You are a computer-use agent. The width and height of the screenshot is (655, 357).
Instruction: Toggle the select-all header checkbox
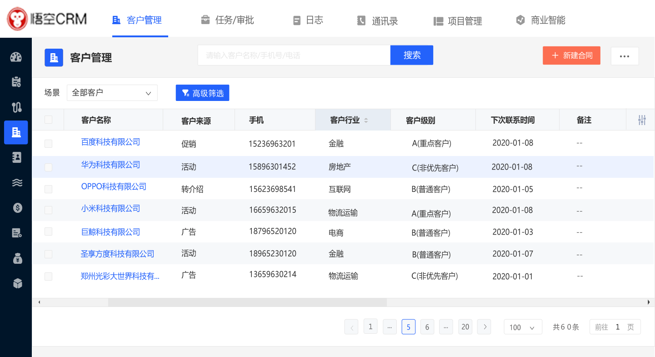tap(48, 120)
